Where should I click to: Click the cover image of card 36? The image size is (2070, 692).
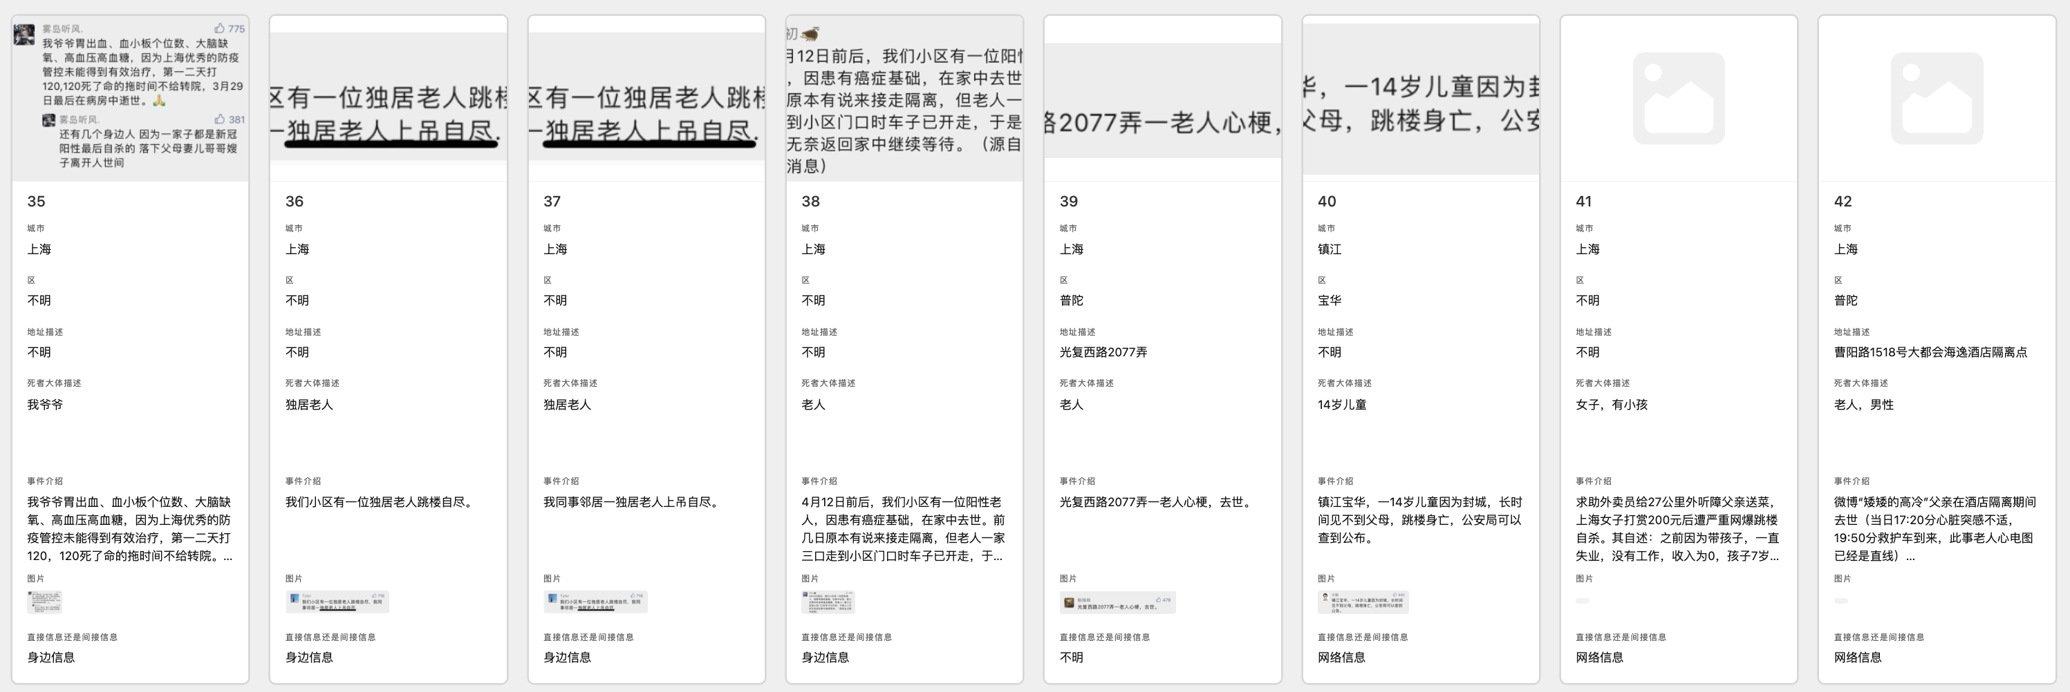(388, 96)
